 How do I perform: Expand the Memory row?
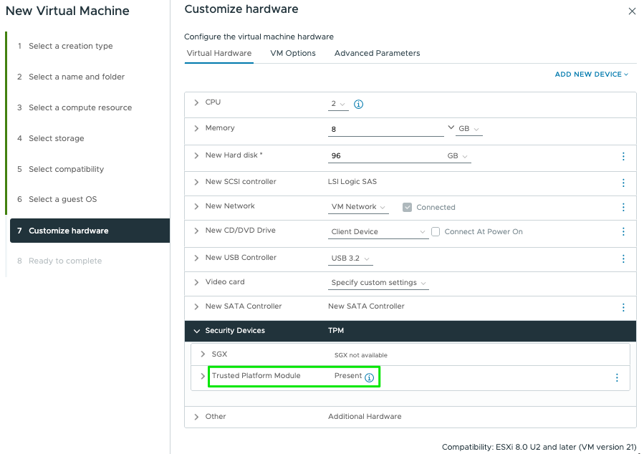pyautogui.click(x=196, y=128)
